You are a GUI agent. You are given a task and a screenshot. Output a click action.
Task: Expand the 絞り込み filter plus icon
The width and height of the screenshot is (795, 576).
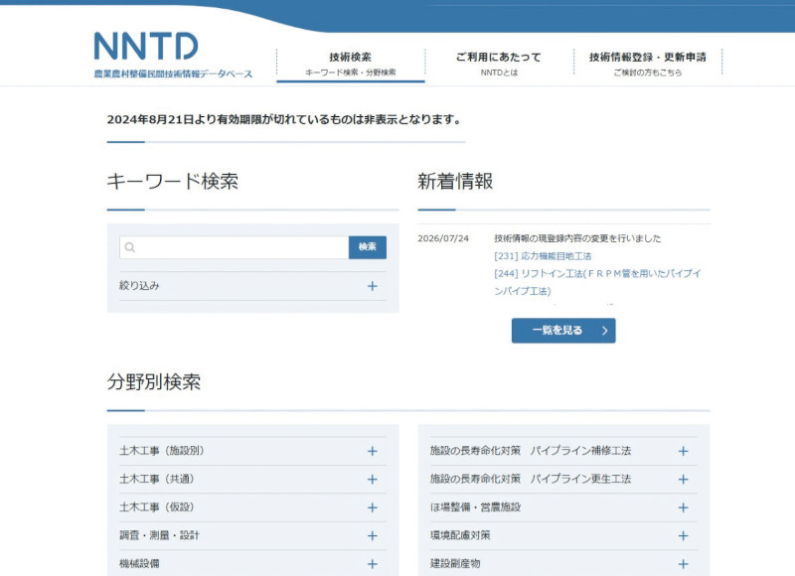[372, 286]
